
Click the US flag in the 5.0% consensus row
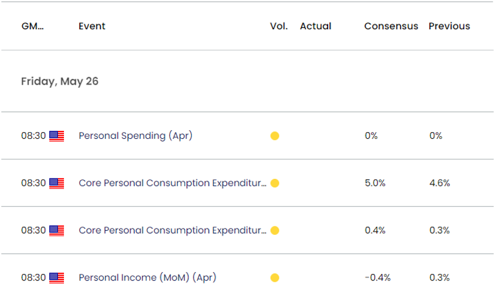point(57,183)
